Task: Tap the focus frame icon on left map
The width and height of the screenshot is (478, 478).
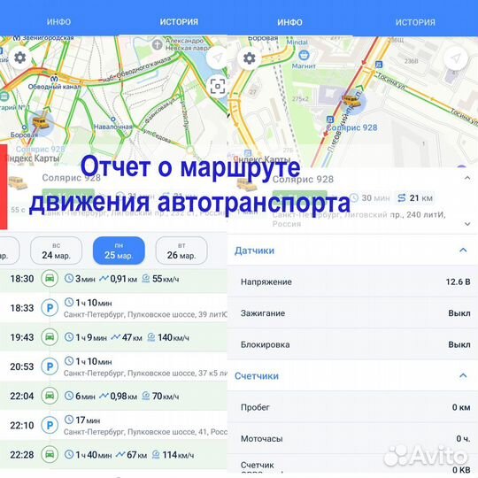Action: point(218,86)
